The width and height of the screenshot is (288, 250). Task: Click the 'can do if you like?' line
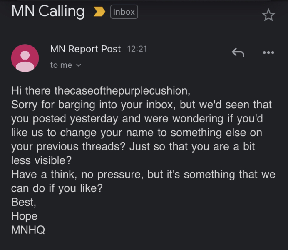click(x=57, y=188)
